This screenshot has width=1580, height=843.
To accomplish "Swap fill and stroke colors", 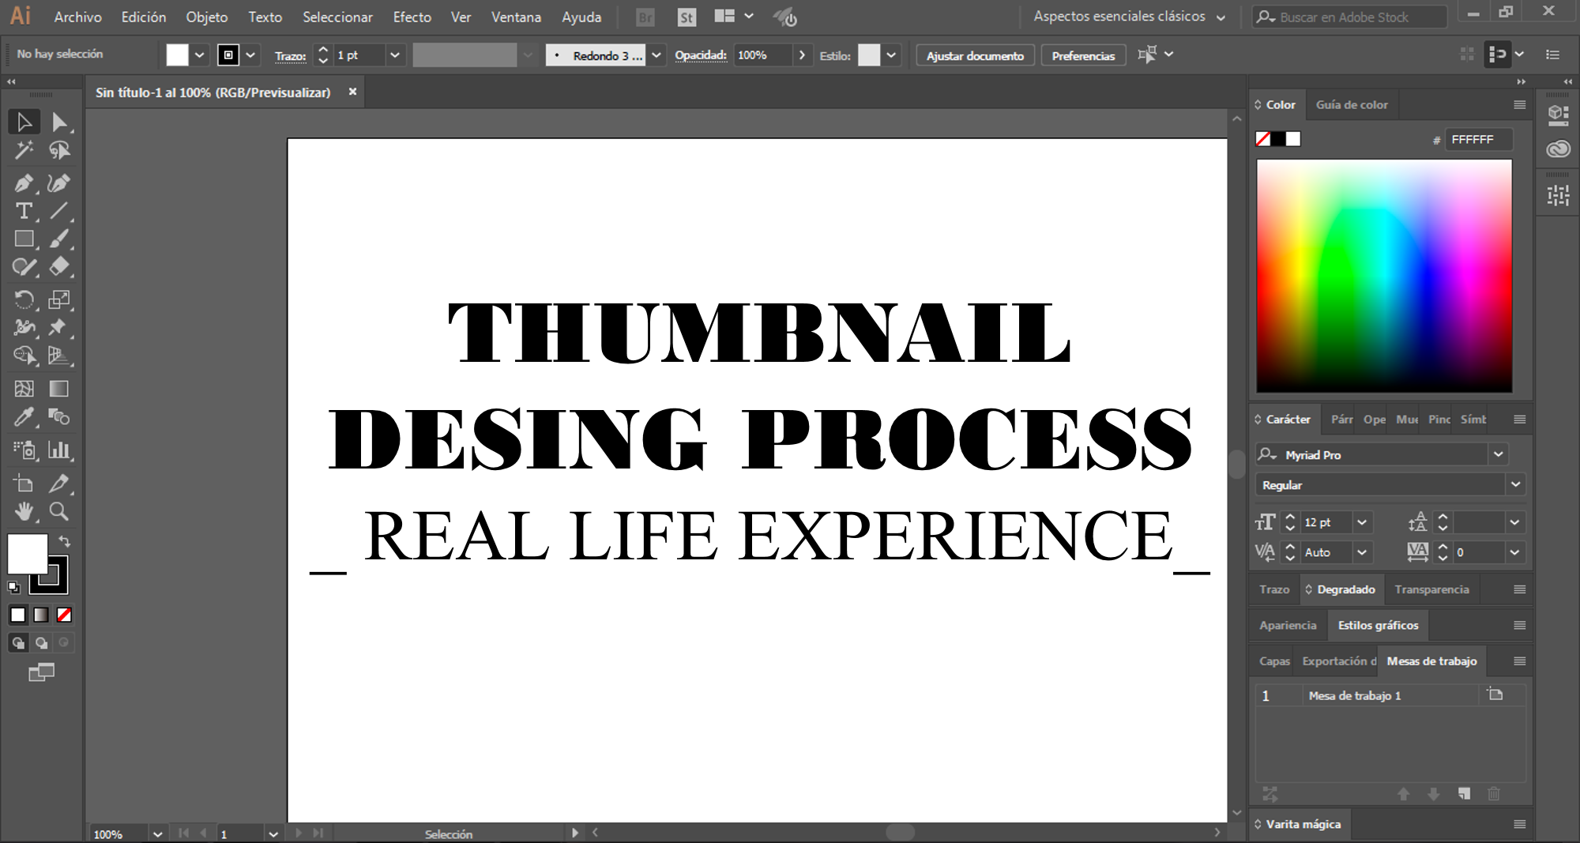I will click(65, 542).
